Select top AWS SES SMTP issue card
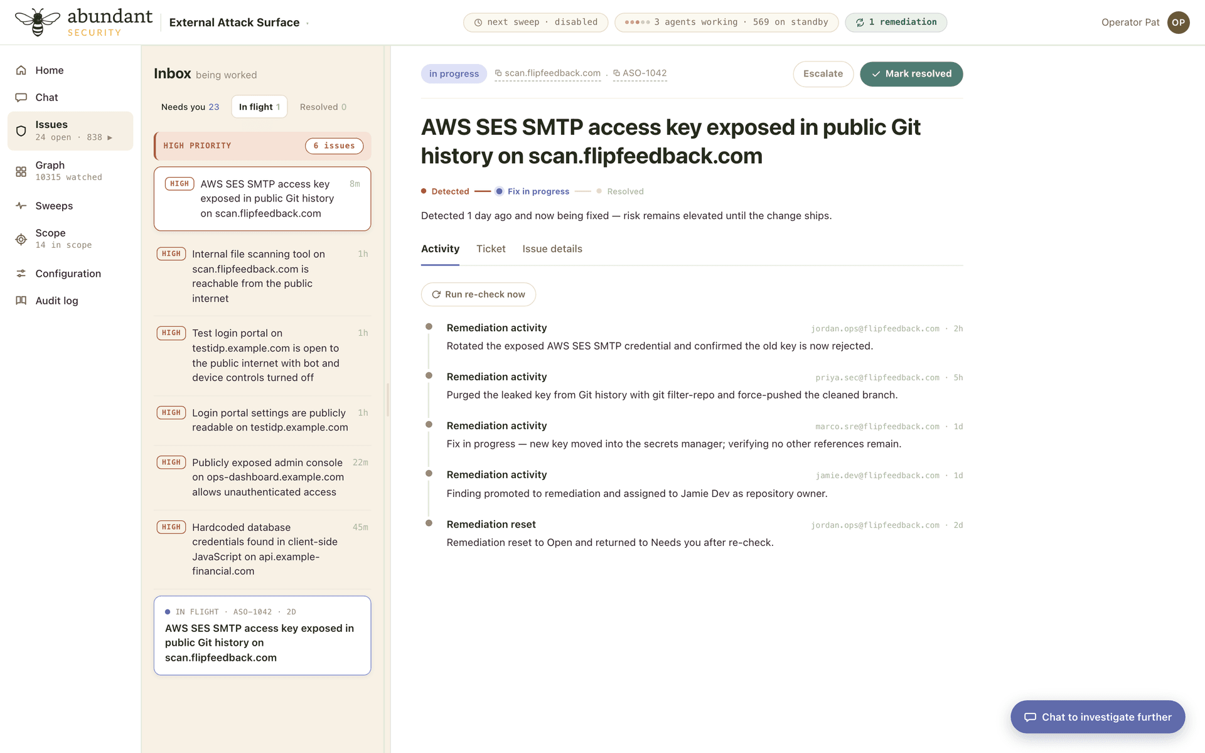 point(262,199)
